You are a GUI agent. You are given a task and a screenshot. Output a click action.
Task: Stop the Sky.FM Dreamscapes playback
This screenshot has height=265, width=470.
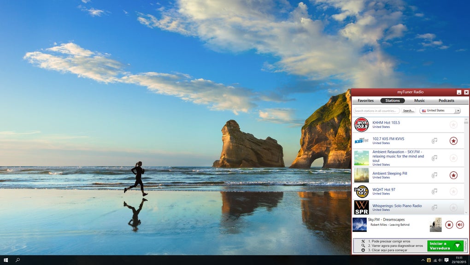(x=449, y=225)
